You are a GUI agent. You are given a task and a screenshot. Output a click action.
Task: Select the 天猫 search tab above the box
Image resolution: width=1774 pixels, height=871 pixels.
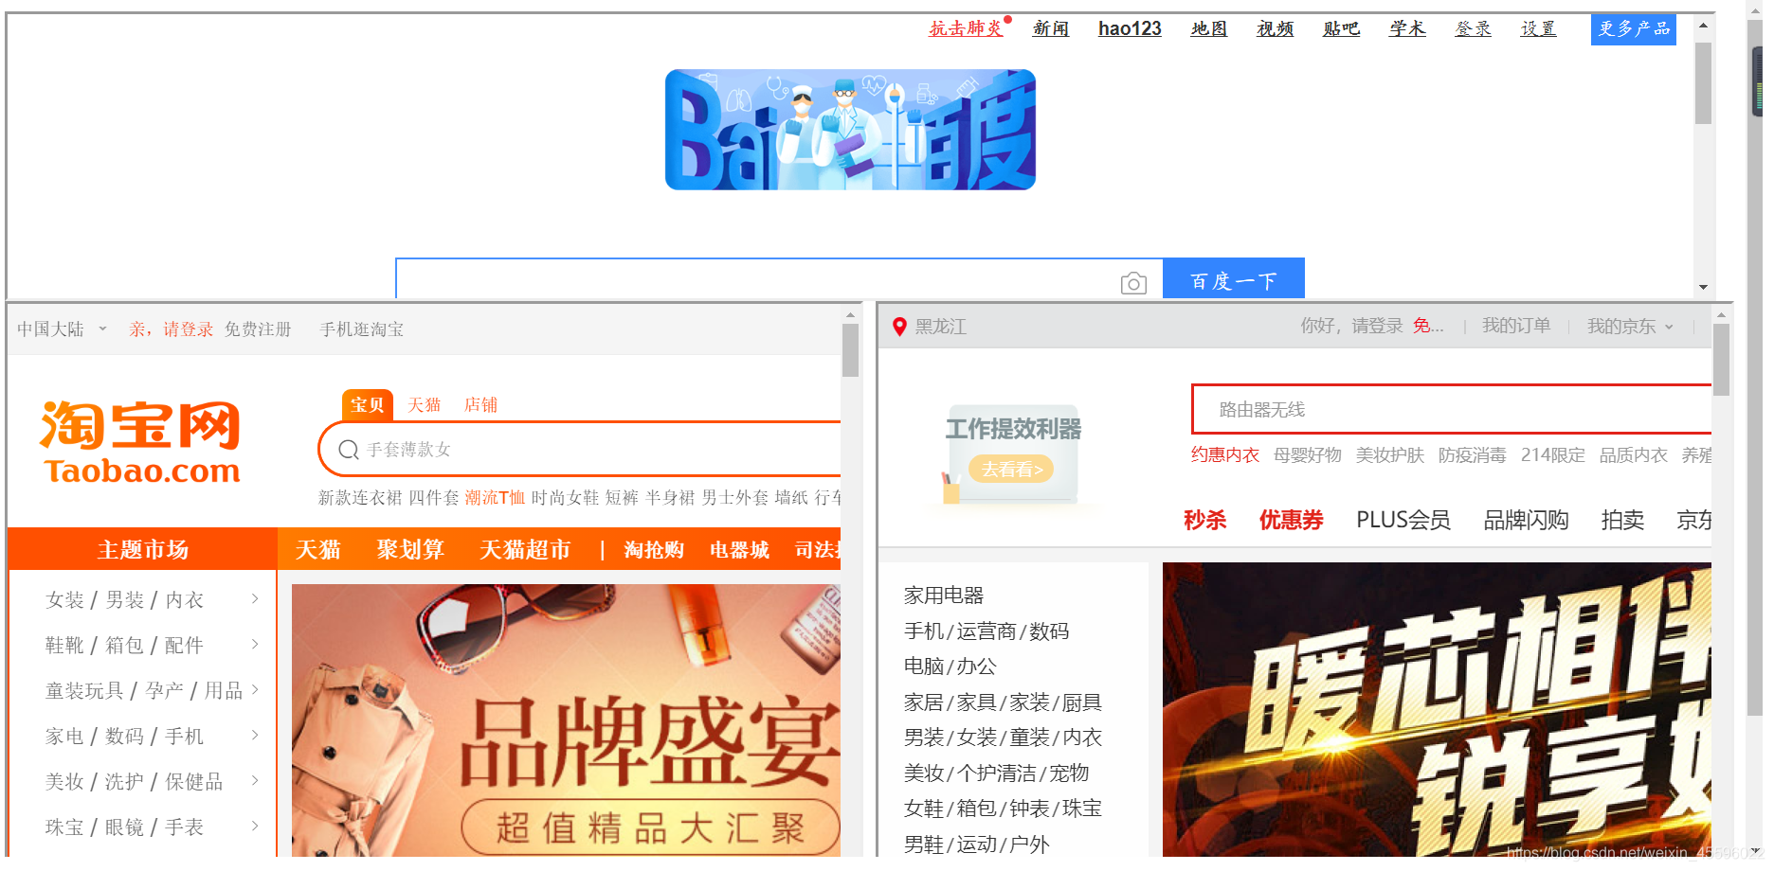point(424,405)
